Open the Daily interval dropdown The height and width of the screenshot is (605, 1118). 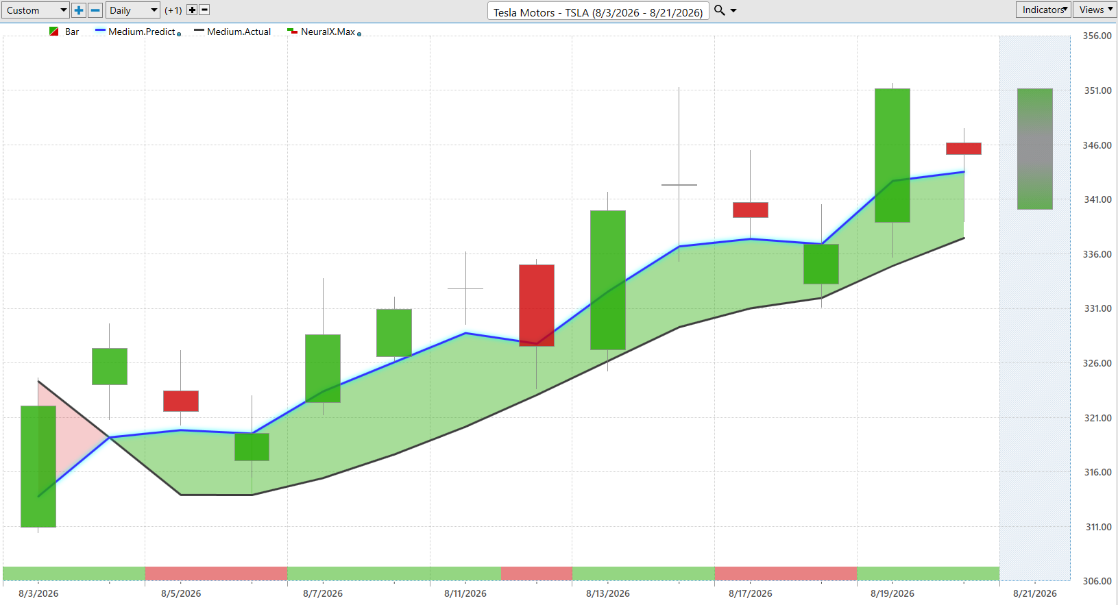(x=133, y=10)
